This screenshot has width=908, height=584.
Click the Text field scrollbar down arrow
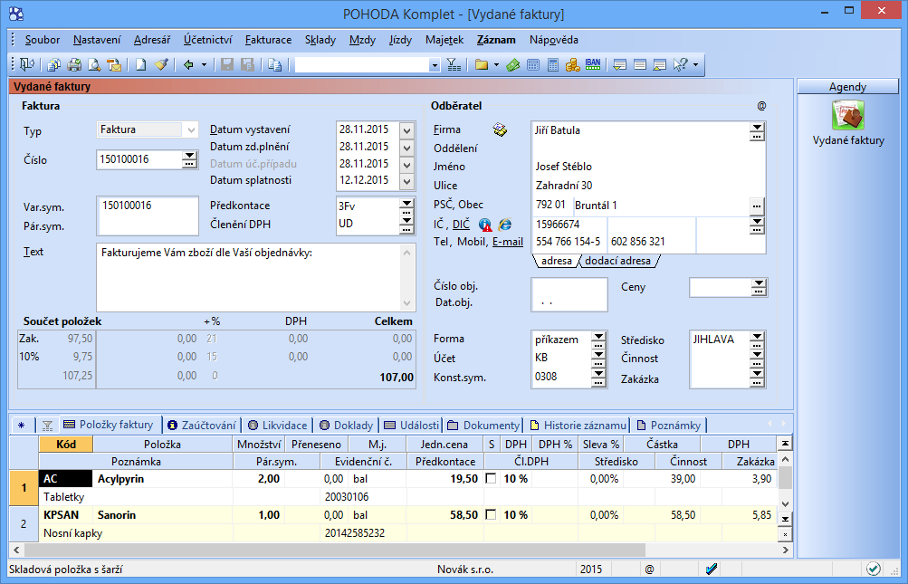click(x=406, y=303)
